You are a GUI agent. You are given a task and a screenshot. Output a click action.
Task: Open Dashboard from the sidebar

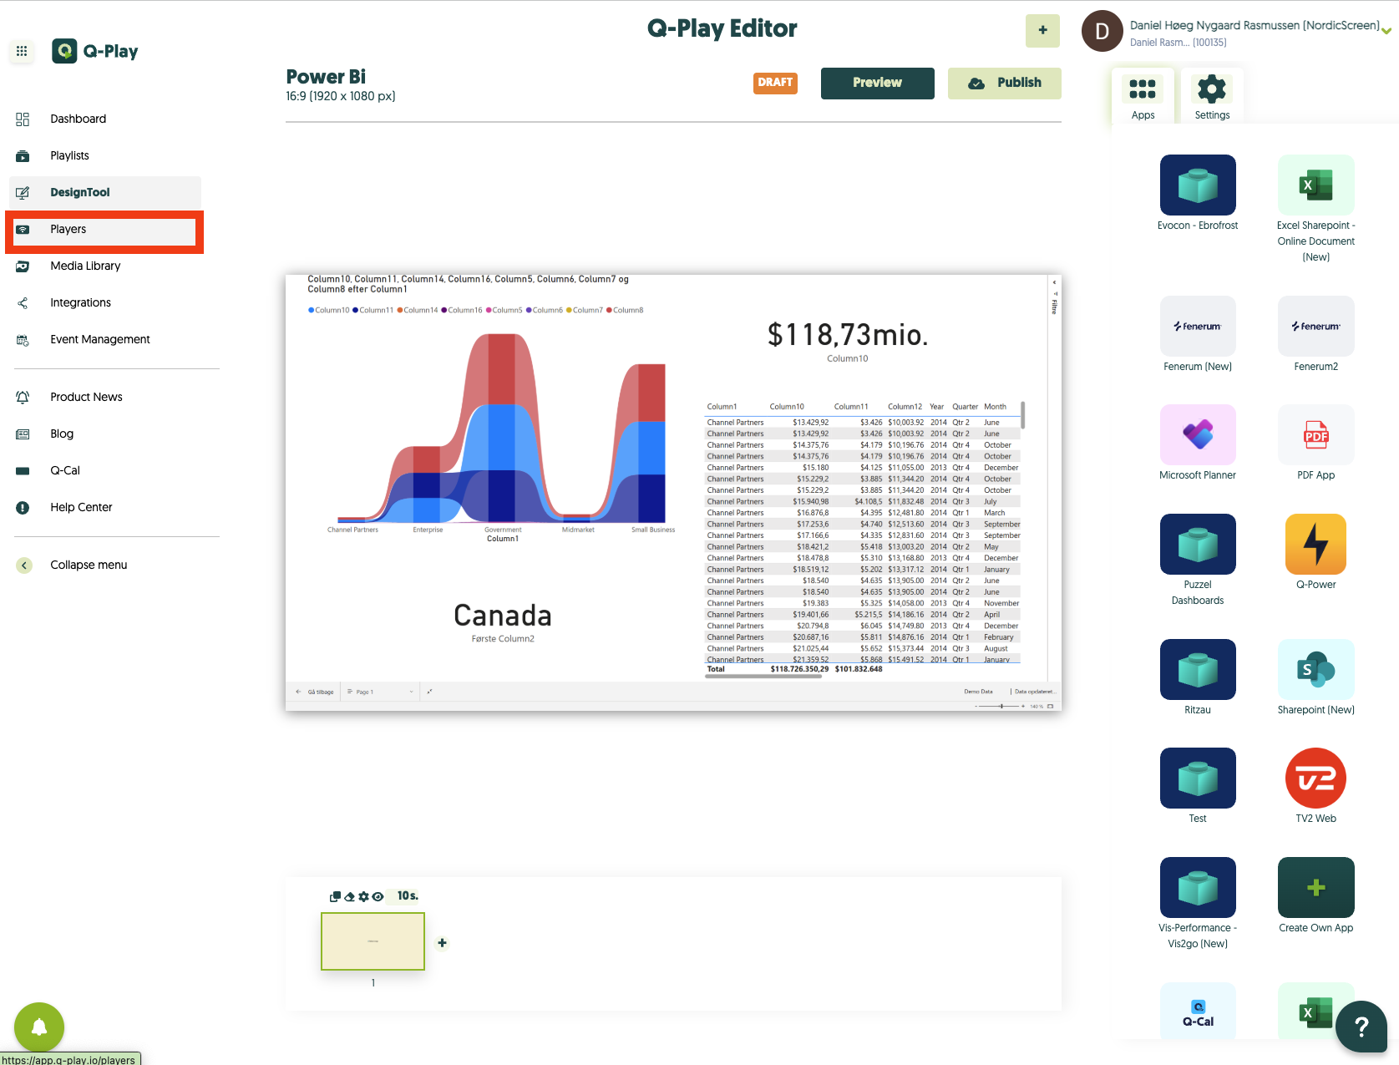78,119
